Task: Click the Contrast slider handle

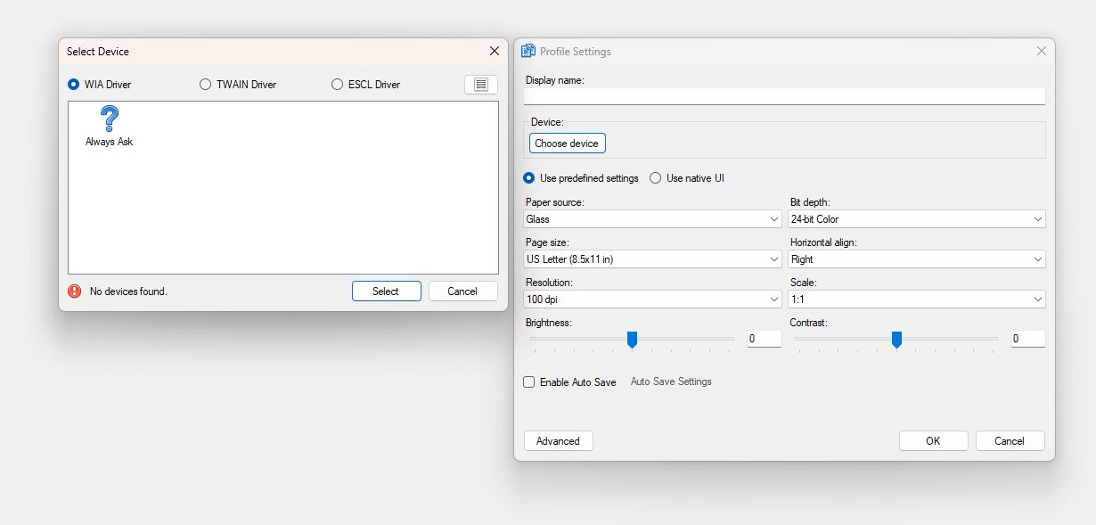Action: (897, 340)
